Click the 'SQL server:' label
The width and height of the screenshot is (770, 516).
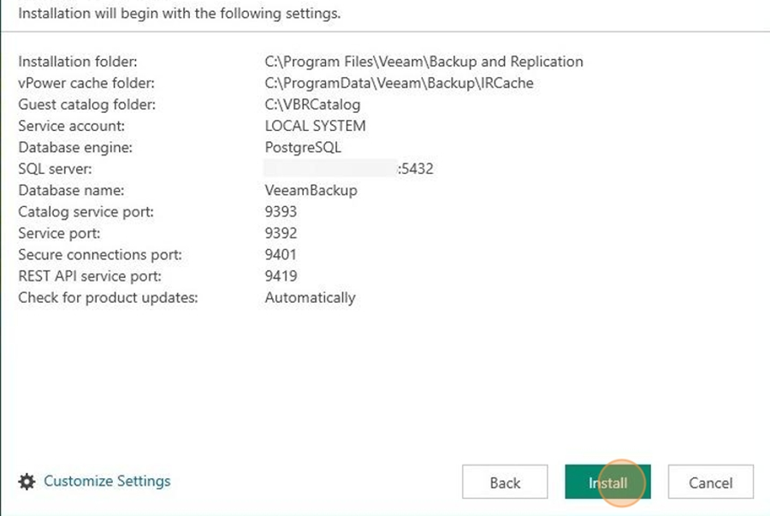[x=55, y=169]
